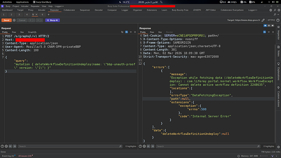Viewport: 281px width, 158px height.
Task: Go forward to next request in history
Action: 38,20
